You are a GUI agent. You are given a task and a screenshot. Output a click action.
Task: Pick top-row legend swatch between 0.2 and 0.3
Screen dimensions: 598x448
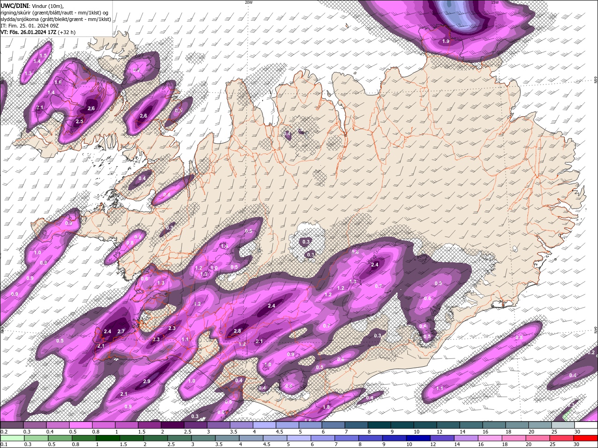tap(12, 425)
